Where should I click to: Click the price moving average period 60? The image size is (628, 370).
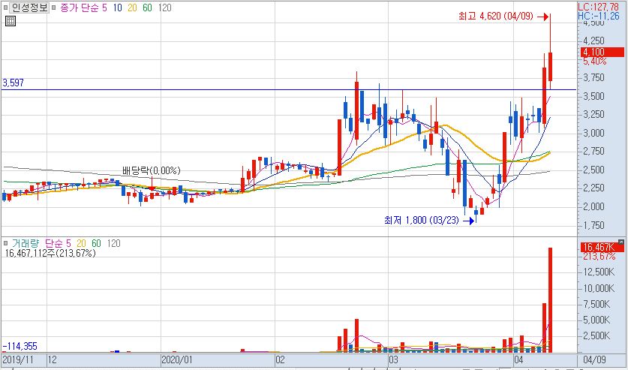click(x=148, y=8)
